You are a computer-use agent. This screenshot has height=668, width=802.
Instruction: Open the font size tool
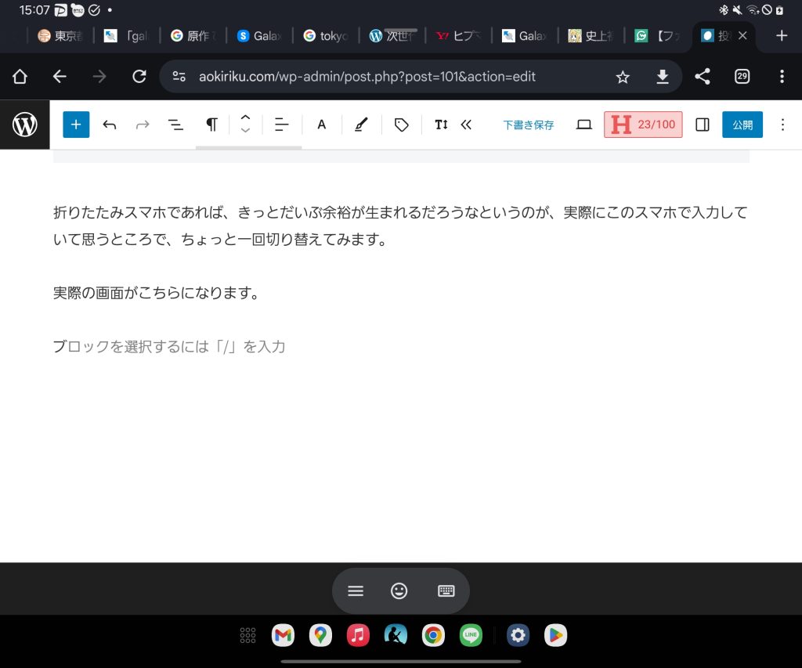pyautogui.click(x=441, y=125)
